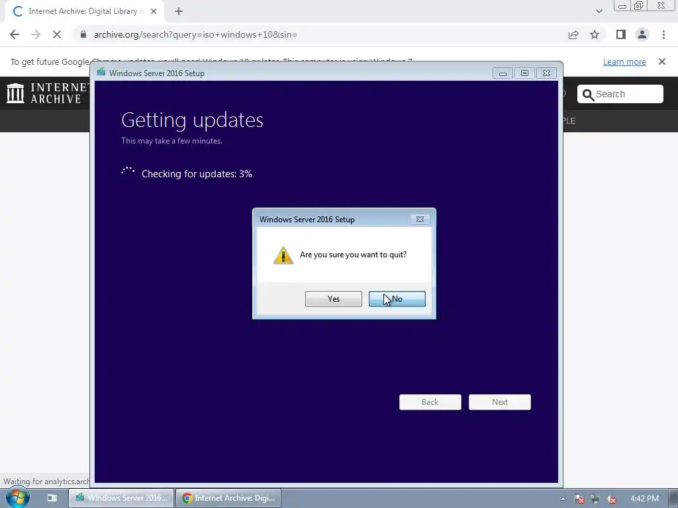This screenshot has width=678, height=508.
Task: Click Learn more about Chrome updates
Action: click(624, 62)
